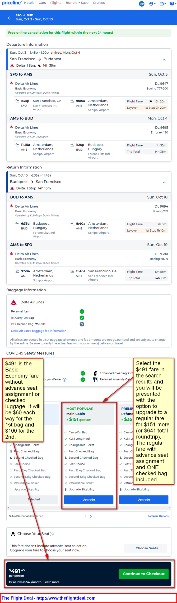Open the VIP badge icon
This screenshot has width=177, height=603.
click(142, 4)
